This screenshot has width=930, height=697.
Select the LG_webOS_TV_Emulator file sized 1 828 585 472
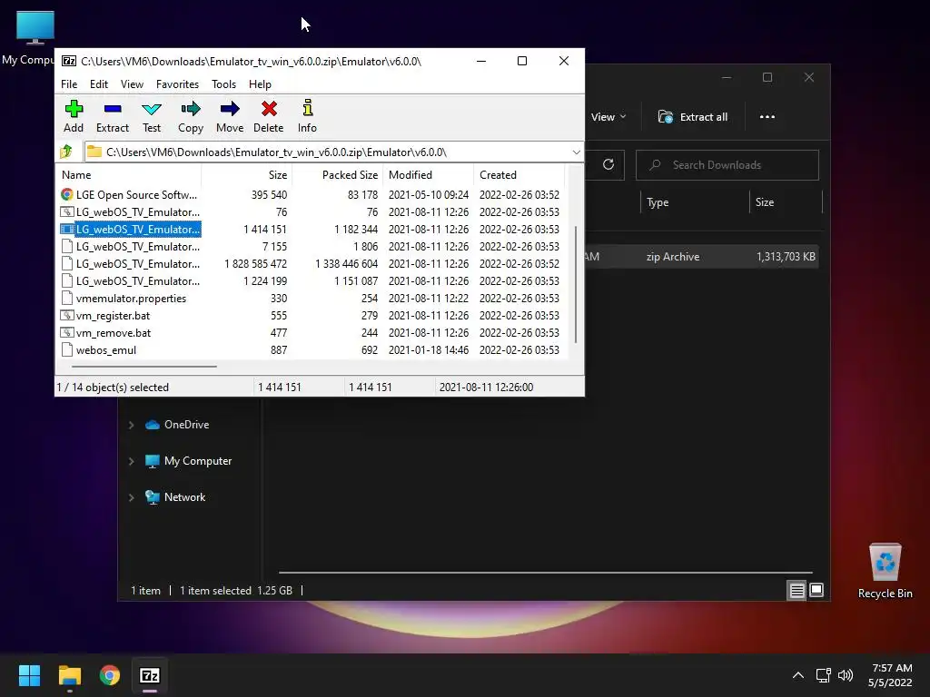pyautogui.click(x=138, y=264)
